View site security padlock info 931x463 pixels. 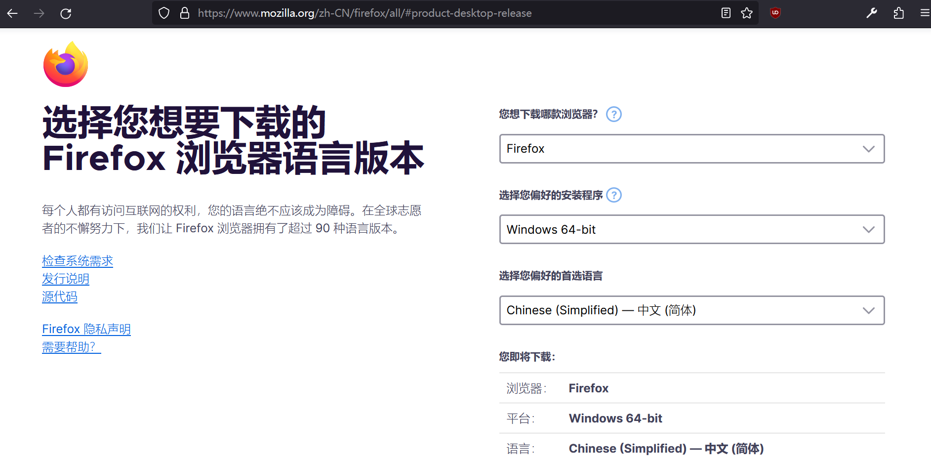point(185,13)
